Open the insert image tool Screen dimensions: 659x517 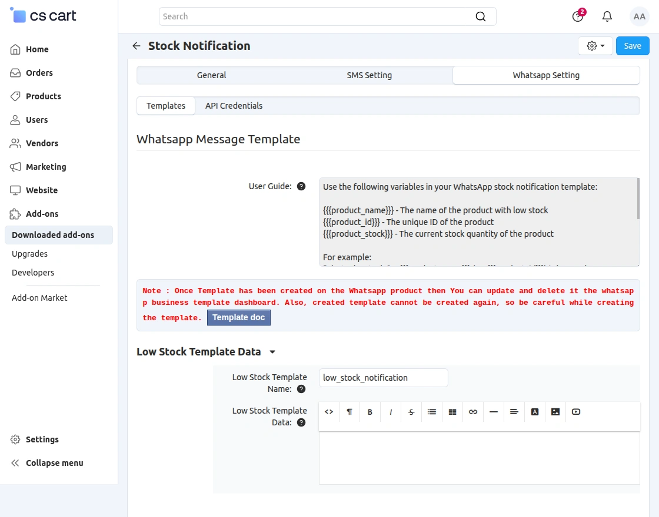[555, 412]
